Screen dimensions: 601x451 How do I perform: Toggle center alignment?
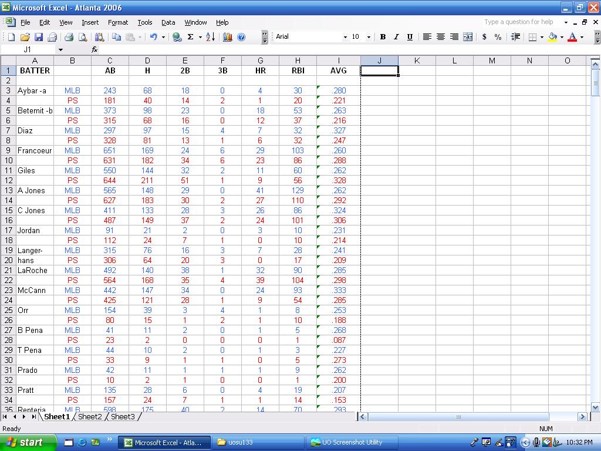(440, 37)
